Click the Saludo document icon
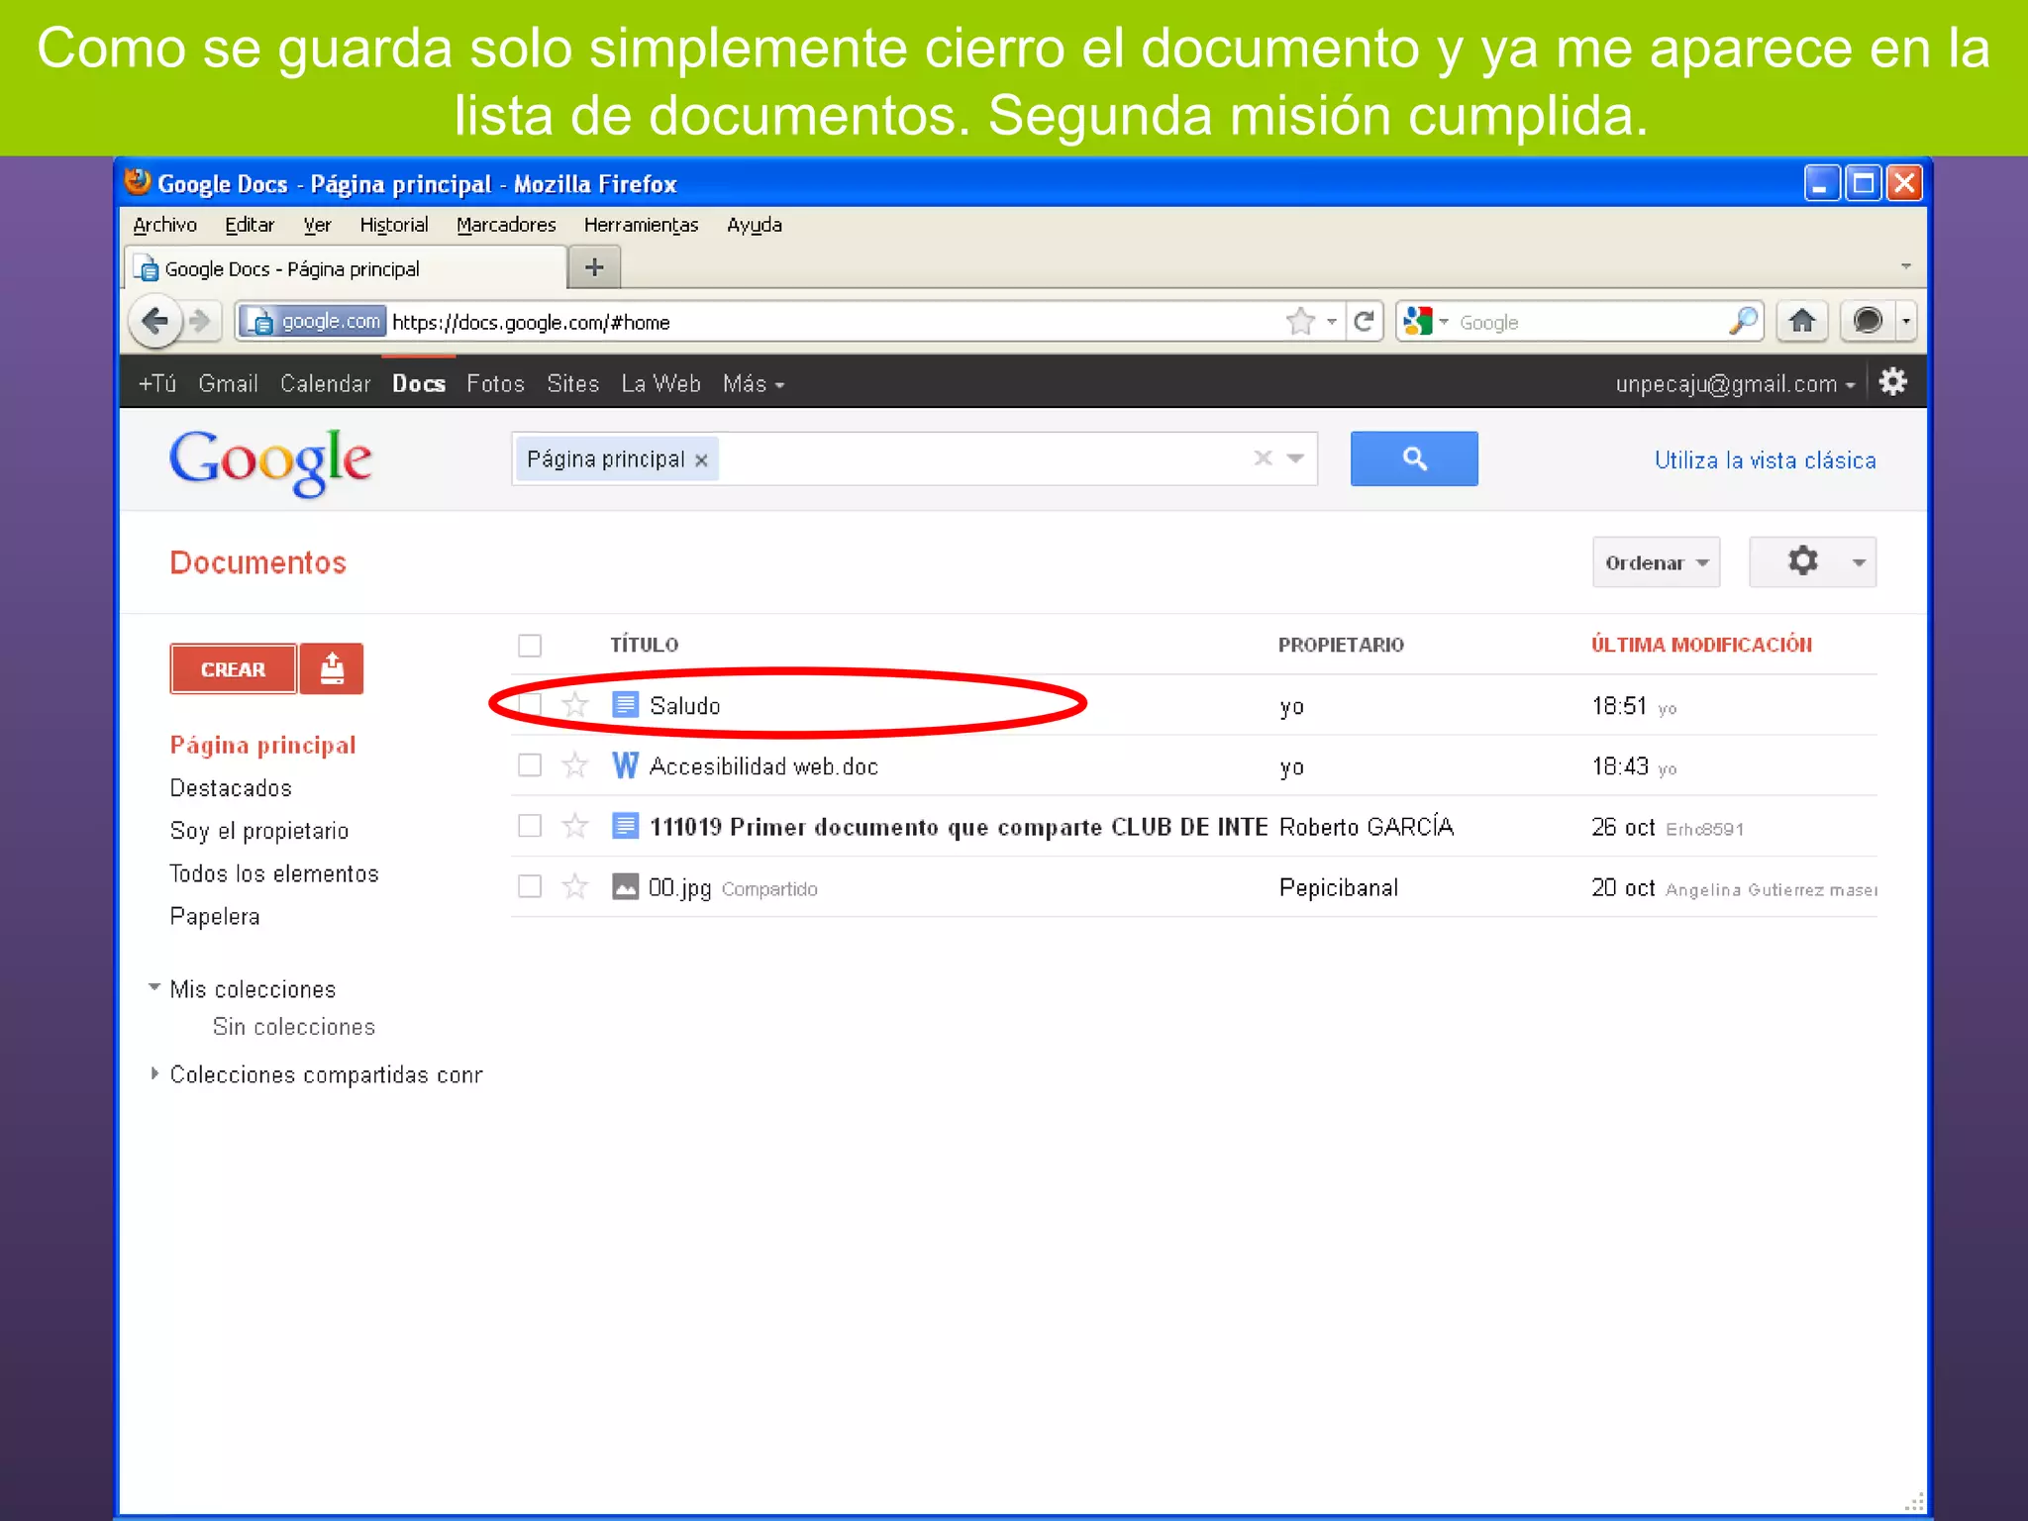This screenshot has height=1521, width=2028. point(625,705)
